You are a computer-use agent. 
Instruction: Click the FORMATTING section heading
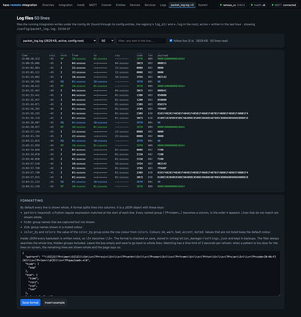click(32, 200)
